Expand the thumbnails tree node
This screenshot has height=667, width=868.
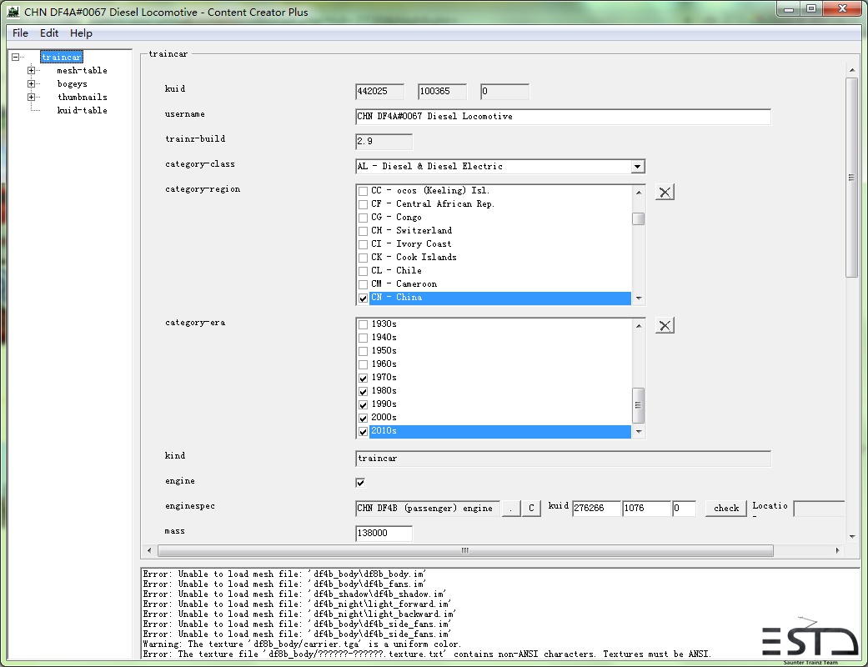(31, 97)
